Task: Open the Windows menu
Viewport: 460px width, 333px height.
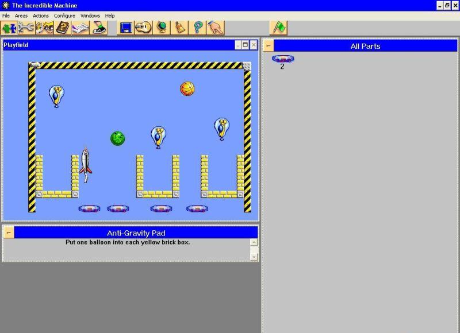Action: coord(90,16)
